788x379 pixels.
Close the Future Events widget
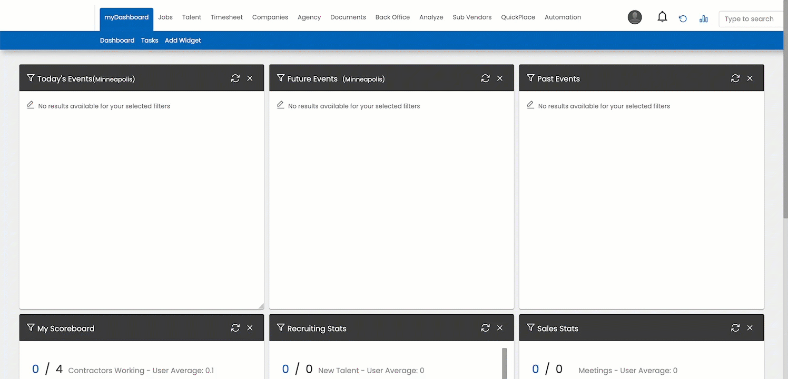(x=500, y=78)
